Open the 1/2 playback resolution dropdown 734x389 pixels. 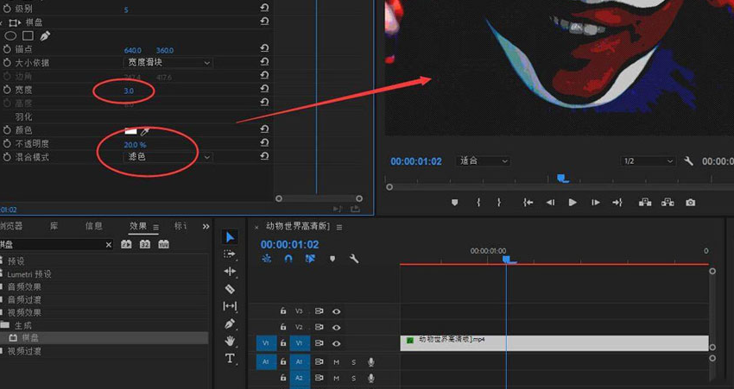(x=648, y=160)
